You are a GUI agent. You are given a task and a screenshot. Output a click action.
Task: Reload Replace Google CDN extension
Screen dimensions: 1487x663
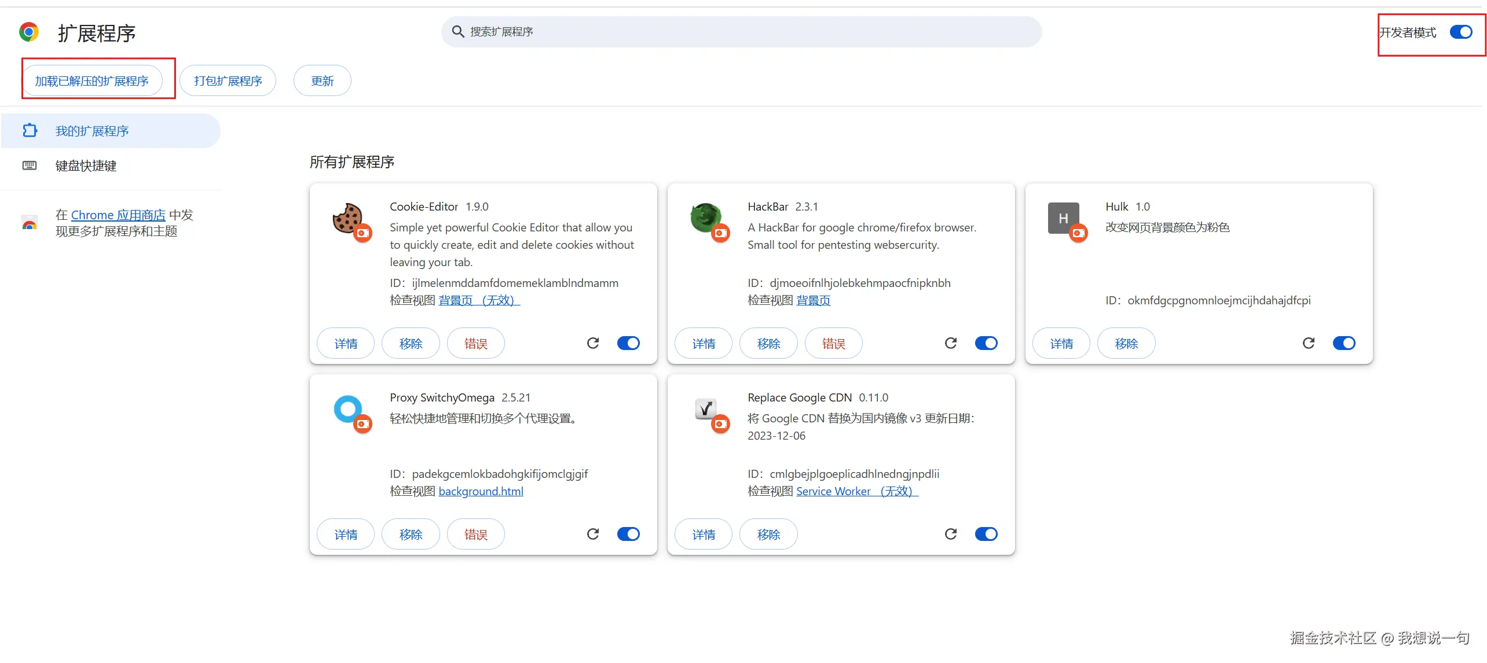tap(951, 534)
